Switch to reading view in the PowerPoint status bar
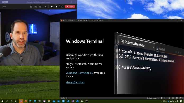Screen dimensions: 184x103 177,98
